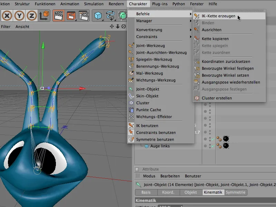Screen dimensions: 276x207
Task: Open the Rendern menu
Action: [116, 4]
